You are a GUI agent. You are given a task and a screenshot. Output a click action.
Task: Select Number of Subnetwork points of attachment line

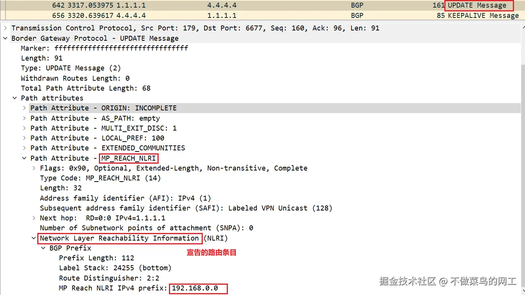point(146,228)
